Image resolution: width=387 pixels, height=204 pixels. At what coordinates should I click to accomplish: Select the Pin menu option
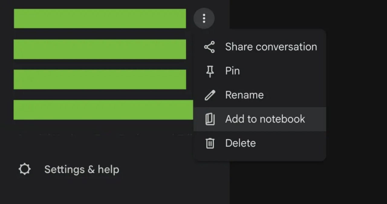pyautogui.click(x=232, y=71)
